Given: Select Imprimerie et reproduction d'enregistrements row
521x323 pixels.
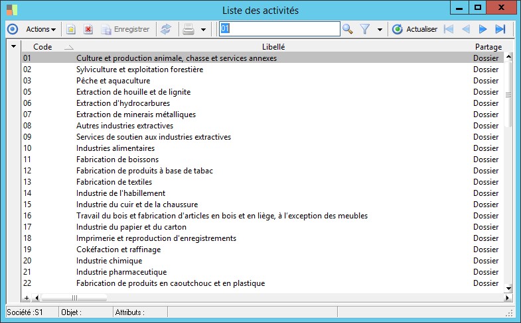Looking at the screenshot, I should click(263, 238).
